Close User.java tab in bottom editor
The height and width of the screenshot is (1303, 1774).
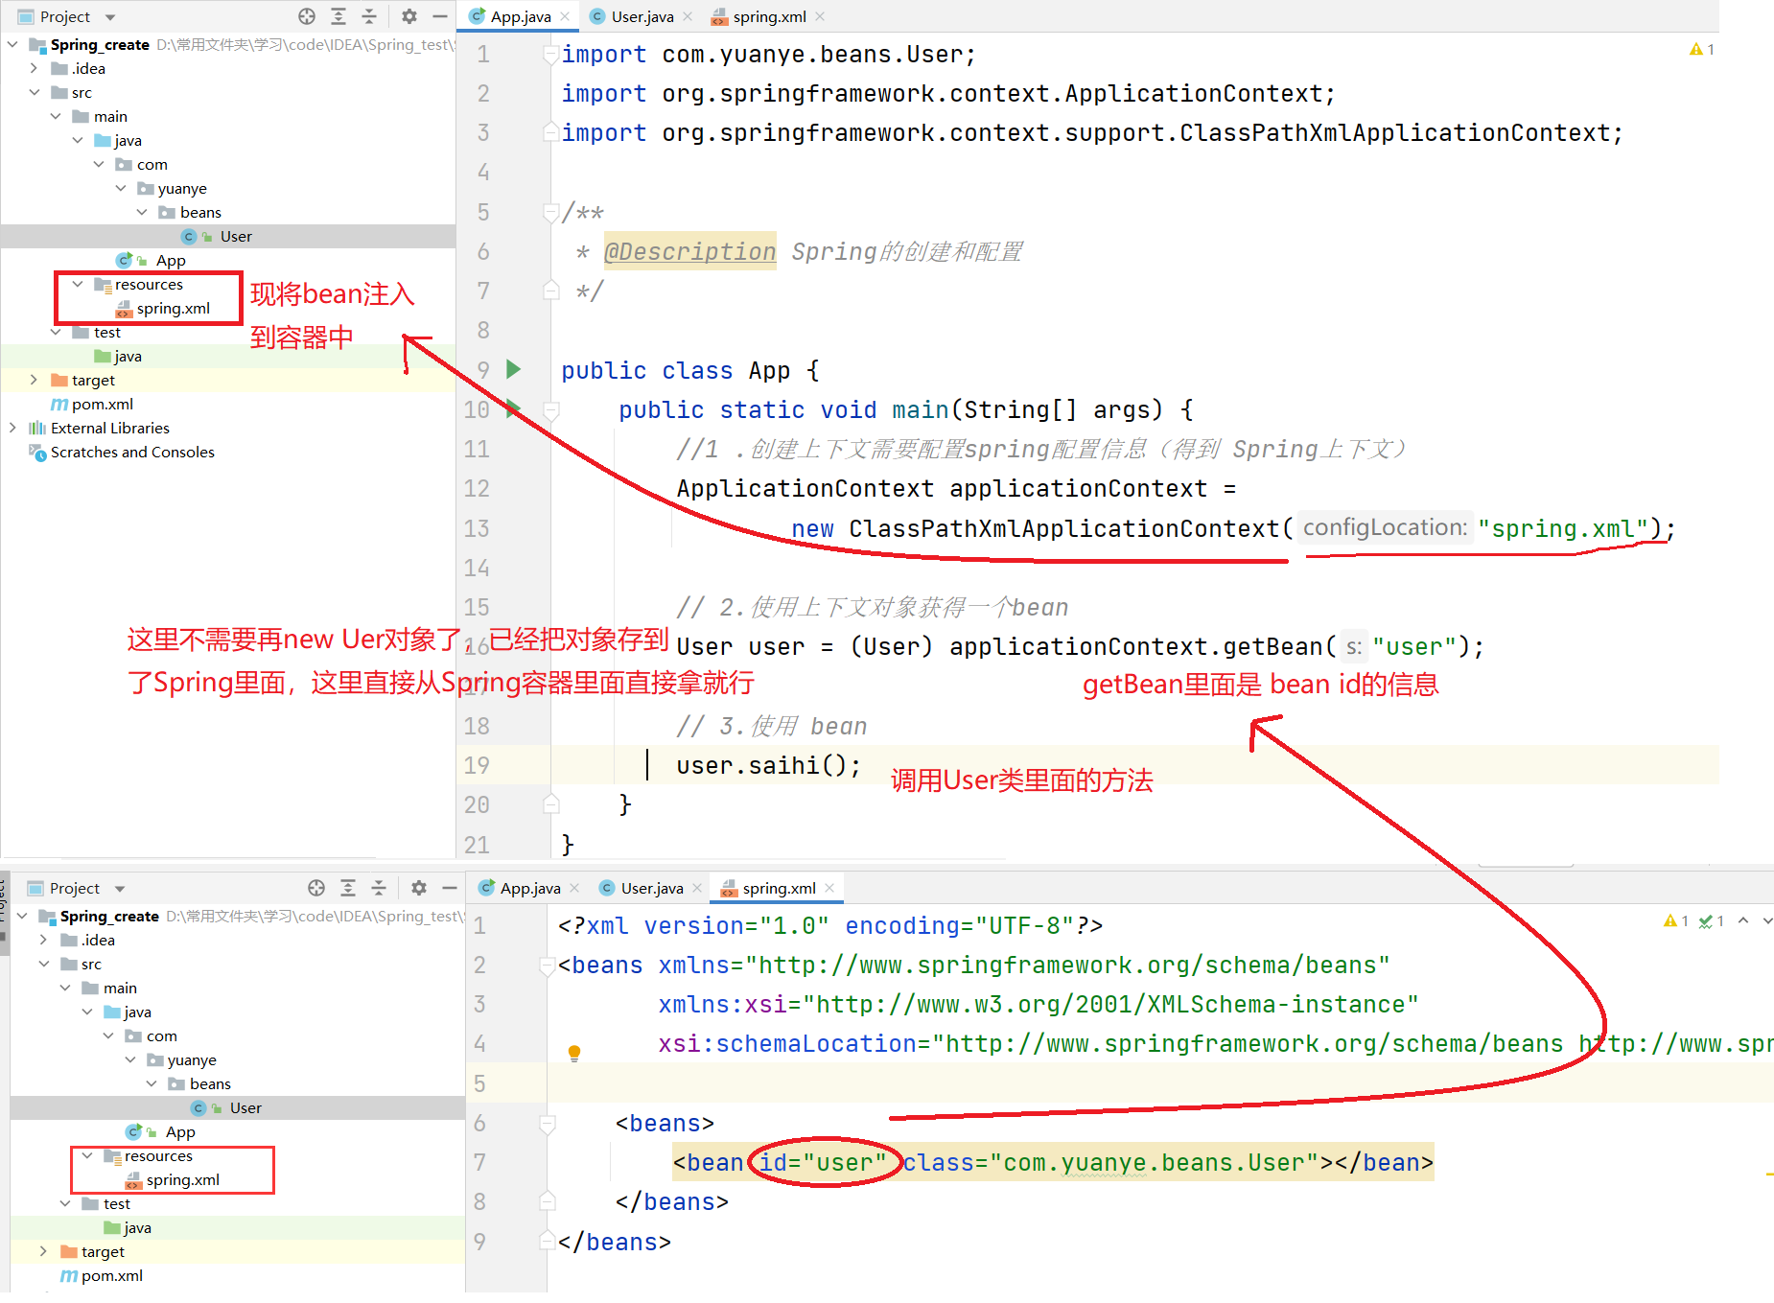697,888
